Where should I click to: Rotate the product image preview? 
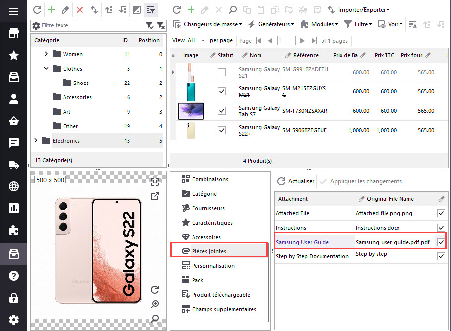tap(155, 290)
